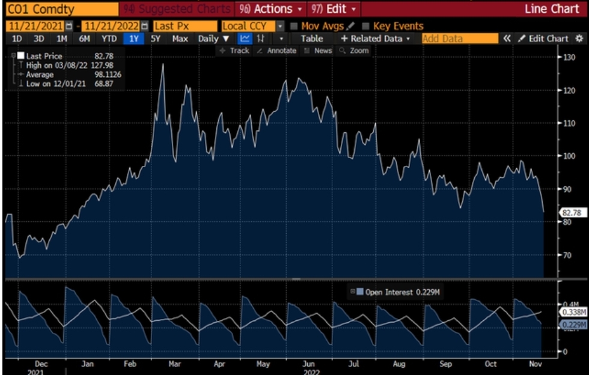Click the Open Interest legend color swatch
589x375 pixels.
tap(359, 292)
